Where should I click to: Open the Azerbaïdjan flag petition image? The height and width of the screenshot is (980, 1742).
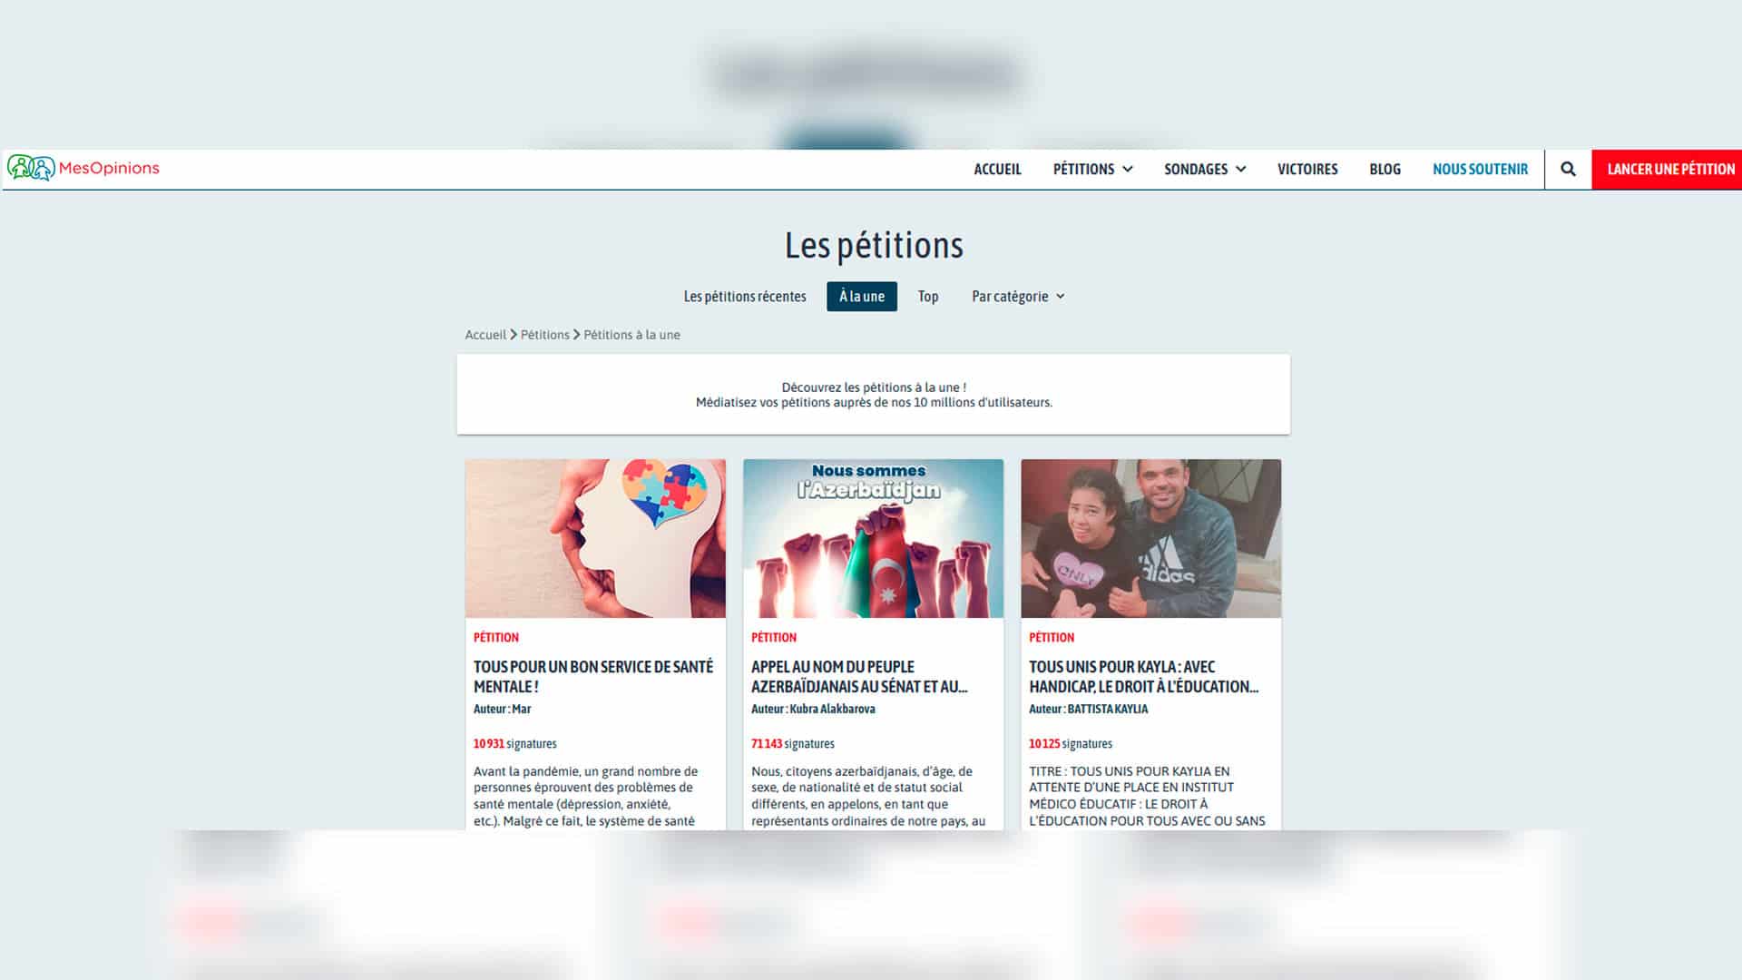click(873, 538)
